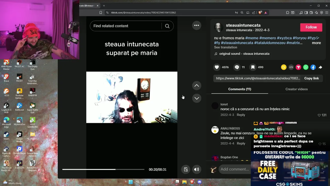Image resolution: width=330 pixels, height=186 pixels.
Task: Open browser extensions puzzle icon
Action: 287,12
